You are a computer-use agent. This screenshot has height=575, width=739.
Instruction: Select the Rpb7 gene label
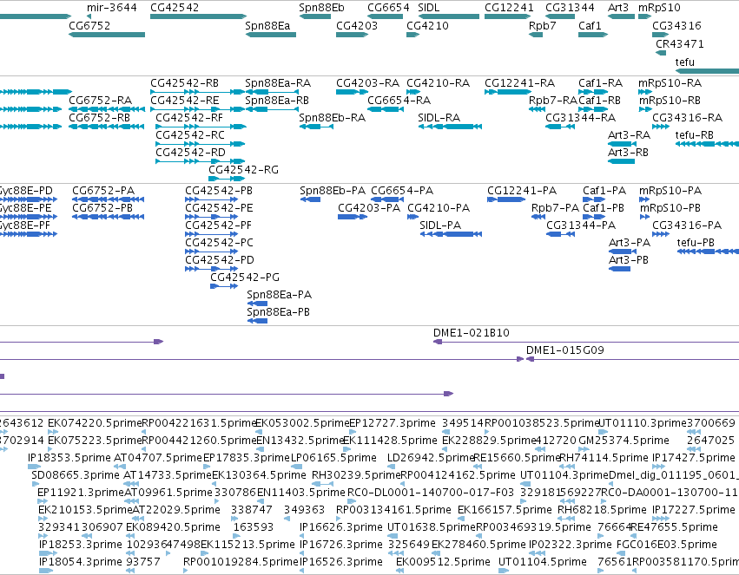(x=543, y=26)
